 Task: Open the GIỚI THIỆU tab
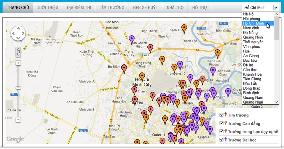pos(48,8)
